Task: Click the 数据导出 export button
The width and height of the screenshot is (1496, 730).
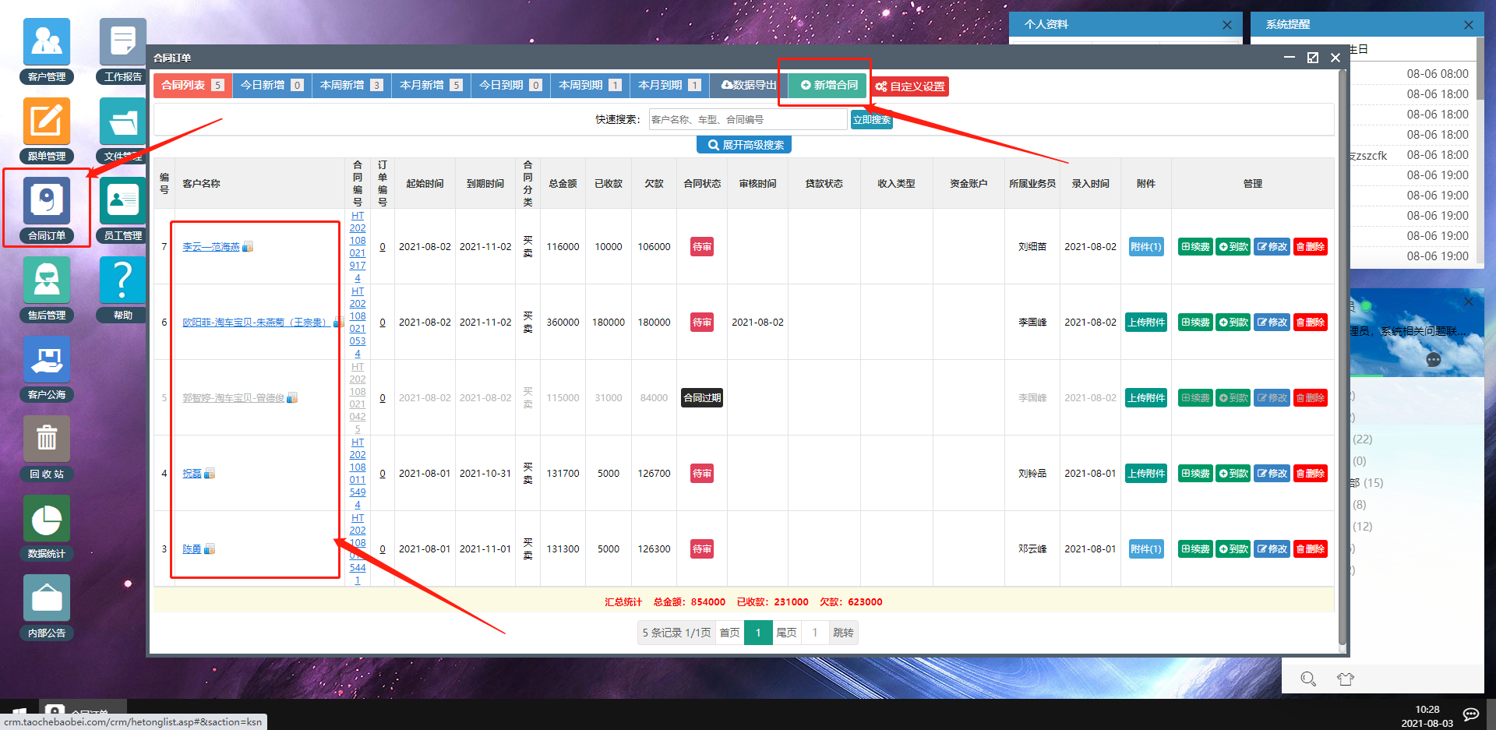Action: click(x=749, y=85)
